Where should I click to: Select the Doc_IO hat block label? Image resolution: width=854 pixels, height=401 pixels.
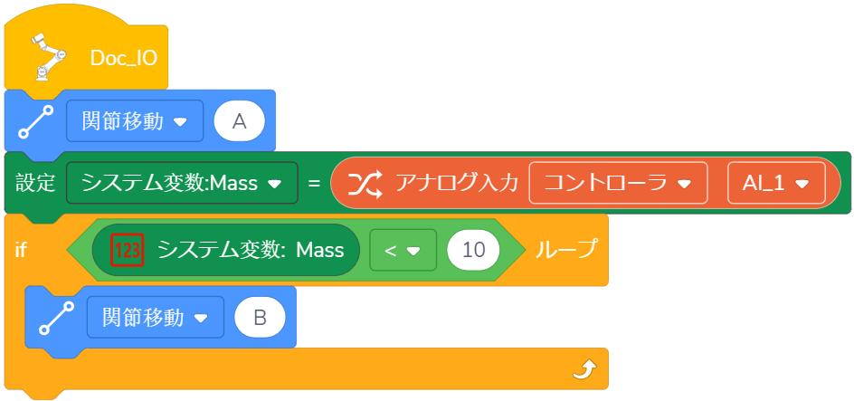click(x=124, y=59)
